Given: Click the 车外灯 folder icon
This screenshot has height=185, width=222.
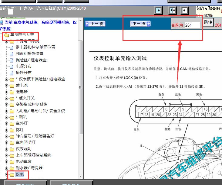Looking at the screenshot, I should click(12, 124).
